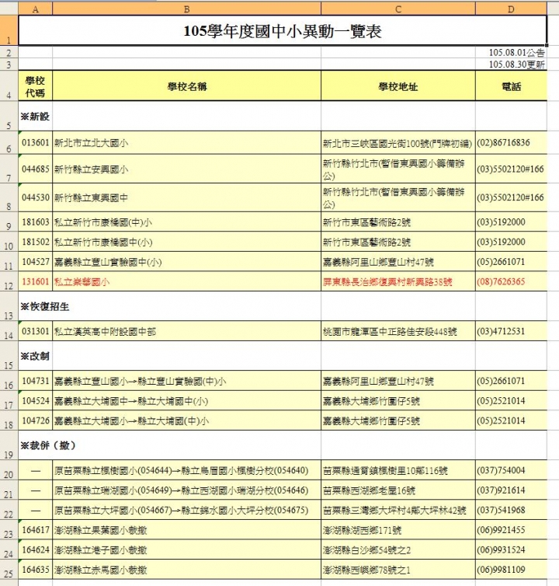Click the red address 屏東縣長治鄉復興村新興路38號
The image size is (559, 586).
pos(398,281)
